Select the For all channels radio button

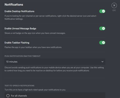8,96
